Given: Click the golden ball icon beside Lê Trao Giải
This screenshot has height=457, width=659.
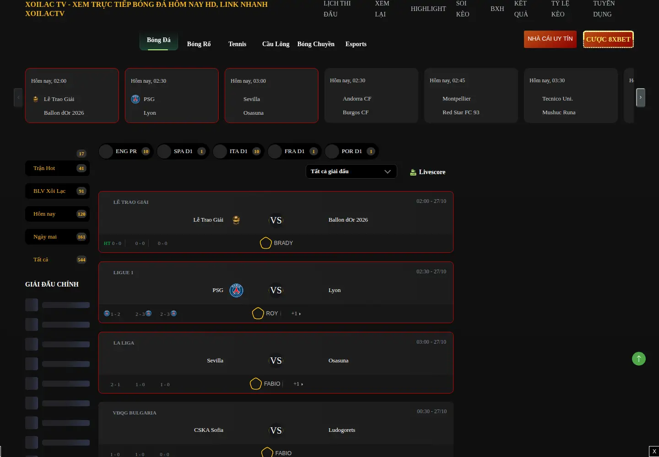Looking at the screenshot, I should tap(236, 220).
